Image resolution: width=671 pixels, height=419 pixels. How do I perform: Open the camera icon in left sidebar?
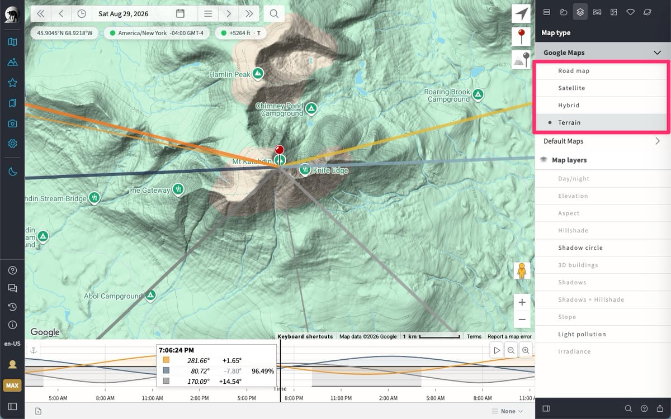[12, 123]
